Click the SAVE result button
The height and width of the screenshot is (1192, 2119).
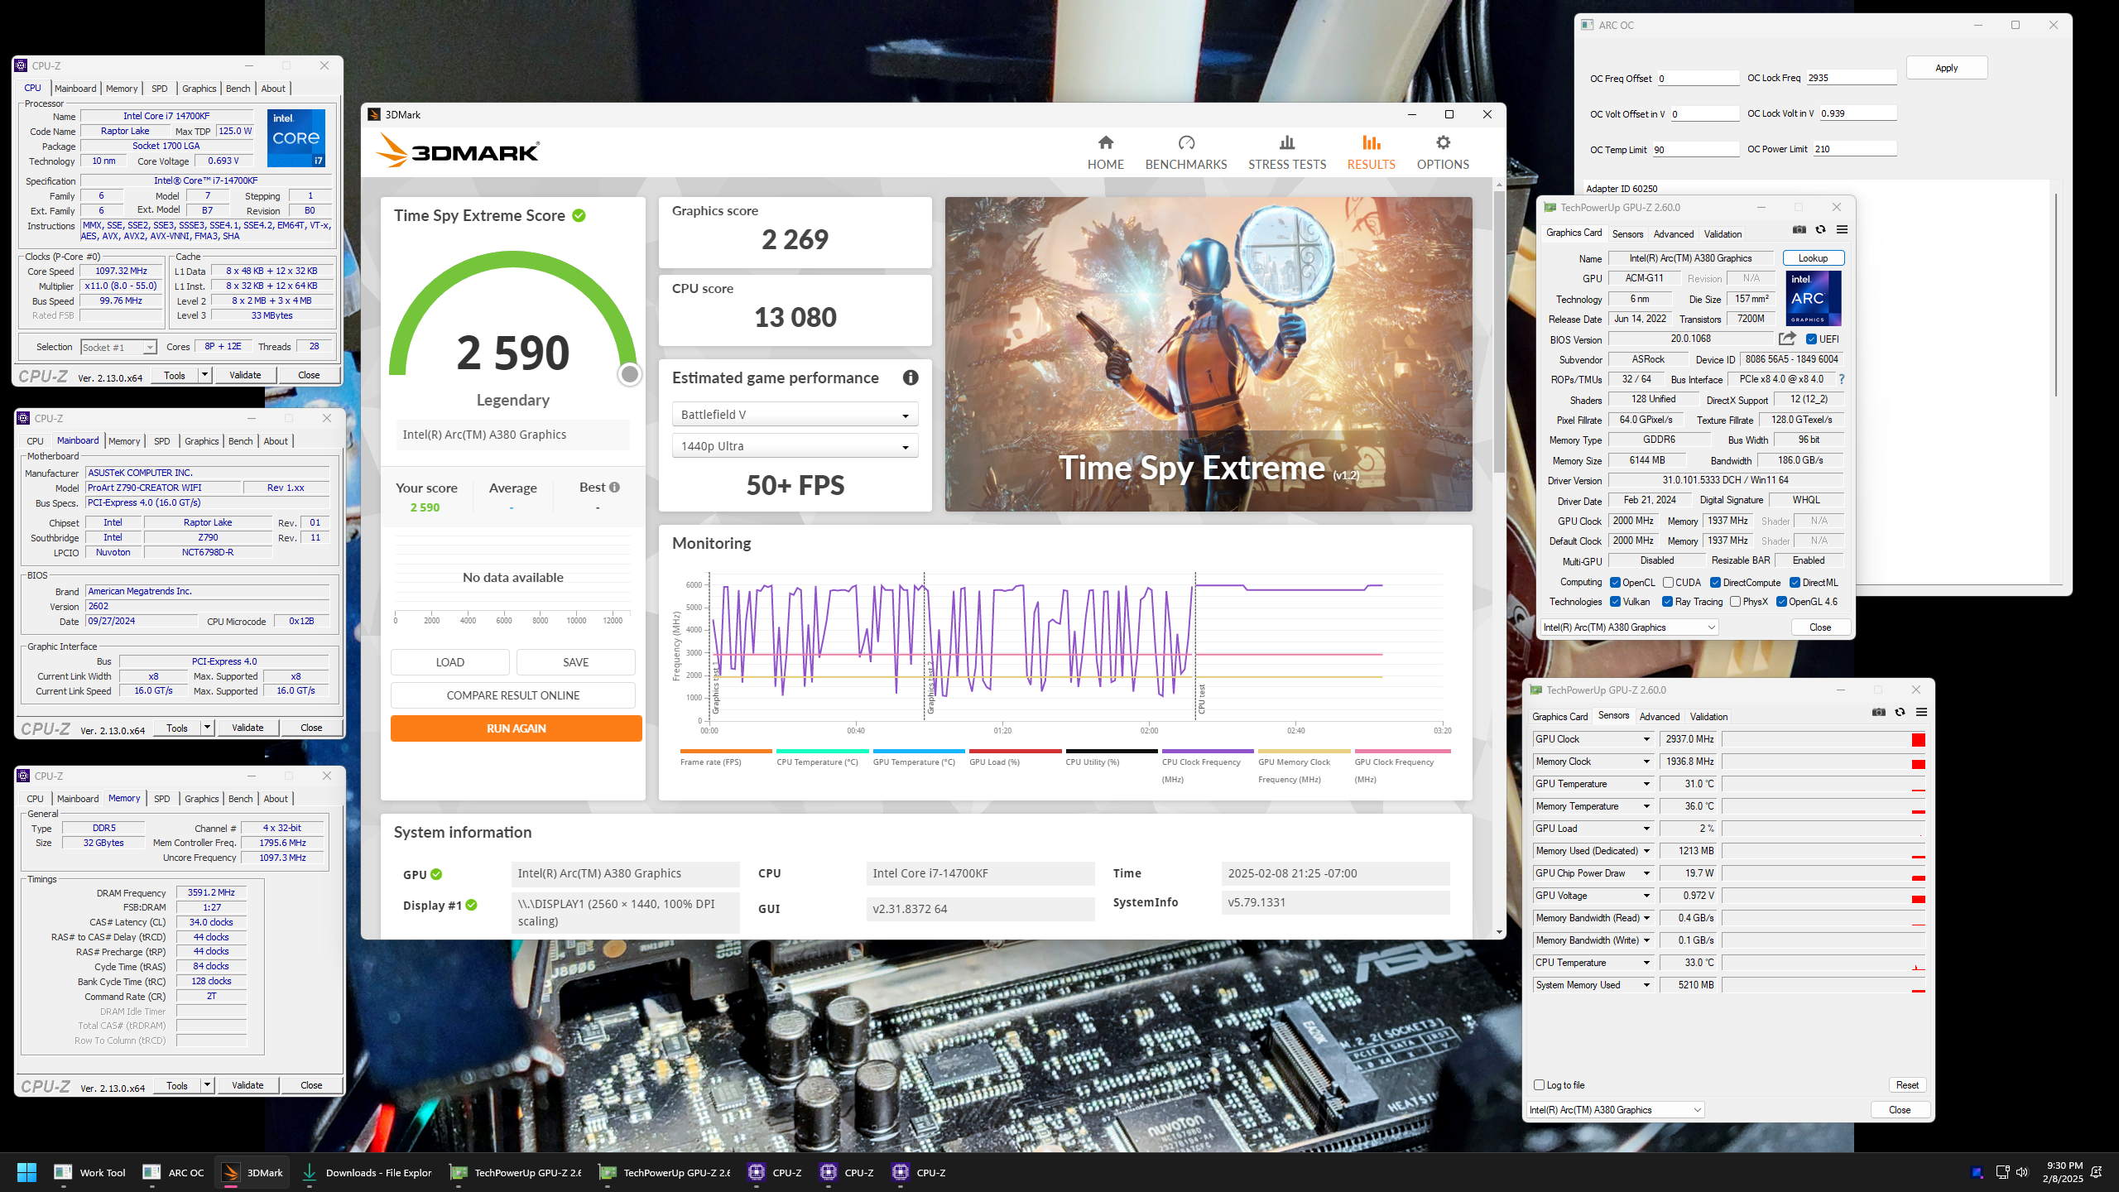[576, 662]
